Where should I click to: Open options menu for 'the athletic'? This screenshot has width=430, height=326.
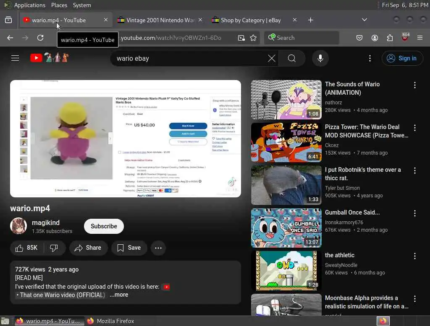click(x=414, y=256)
